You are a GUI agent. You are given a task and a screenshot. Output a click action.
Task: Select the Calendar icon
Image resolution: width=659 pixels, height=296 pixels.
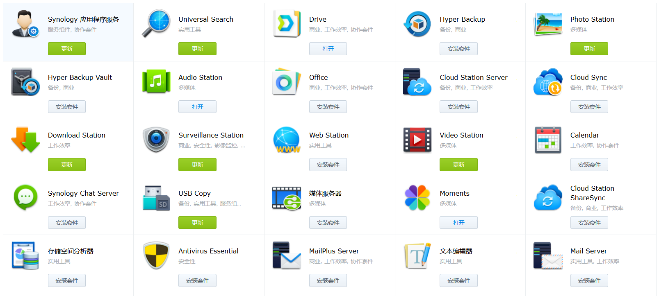548,140
